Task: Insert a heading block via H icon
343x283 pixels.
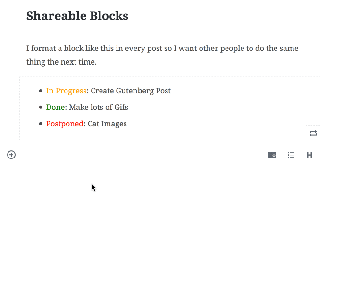Action: (310, 155)
